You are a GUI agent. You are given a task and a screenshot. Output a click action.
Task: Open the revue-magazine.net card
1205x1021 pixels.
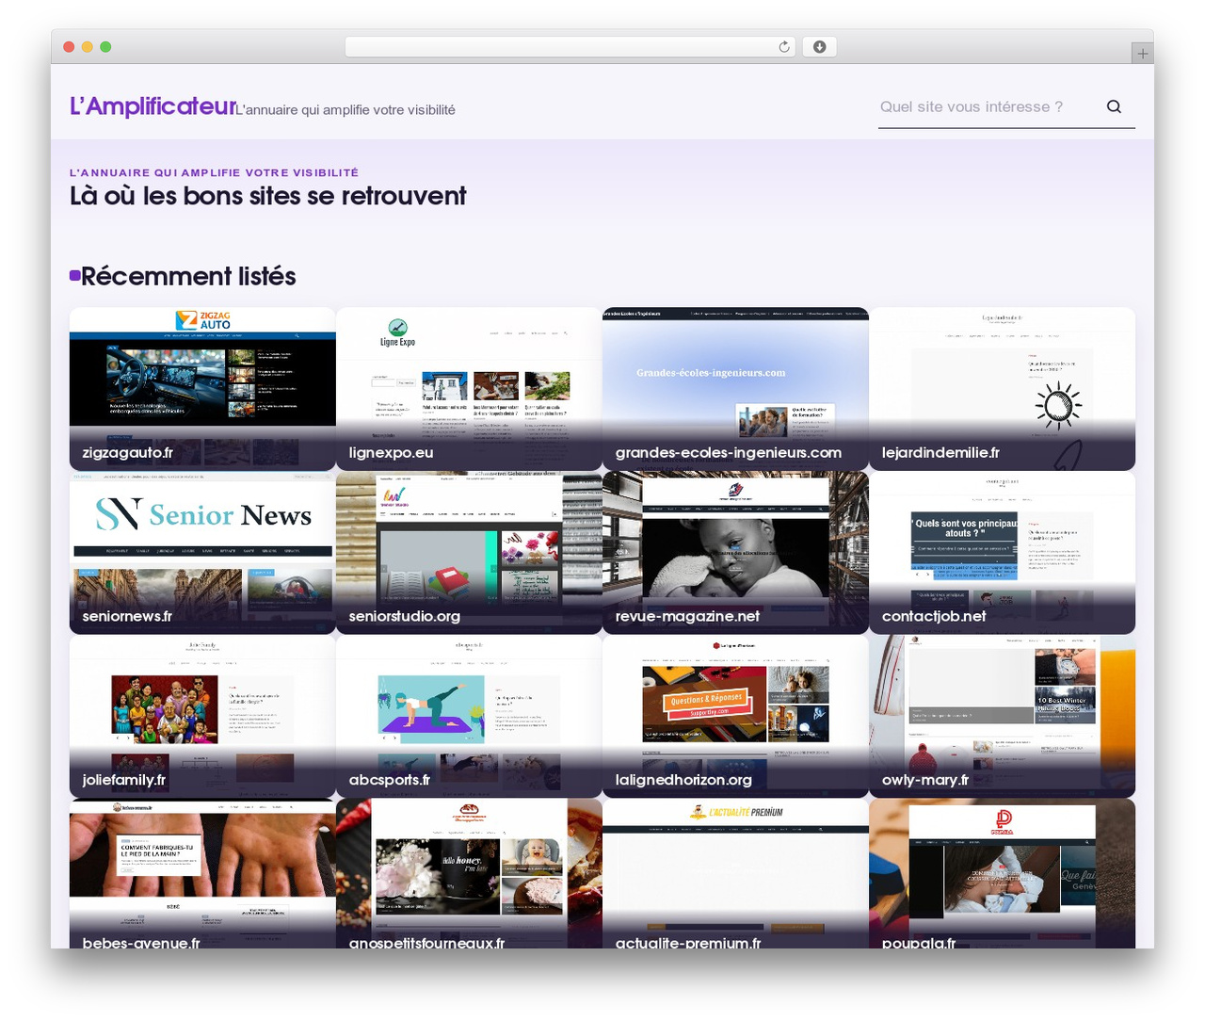pyautogui.click(x=735, y=553)
